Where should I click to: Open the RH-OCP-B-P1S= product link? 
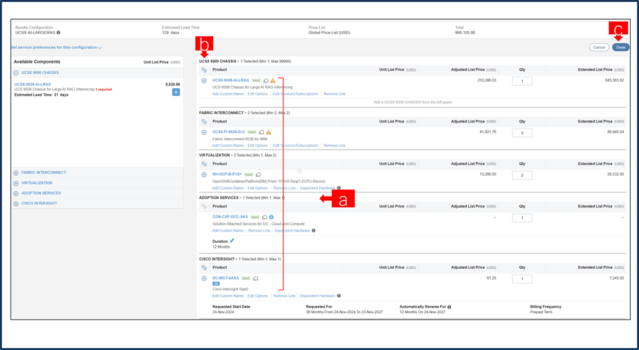coord(227,174)
